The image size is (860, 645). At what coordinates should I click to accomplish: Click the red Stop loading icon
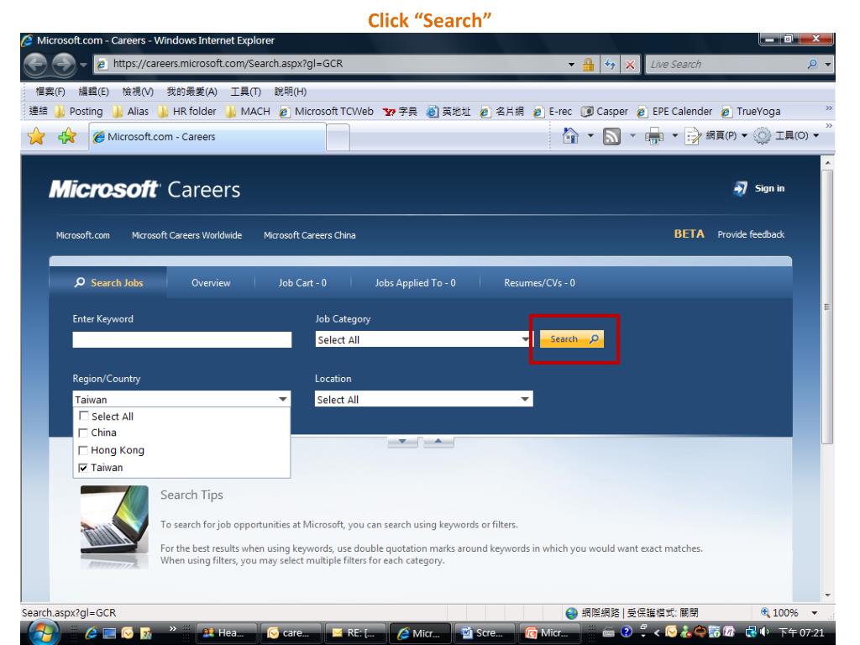(630, 65)
